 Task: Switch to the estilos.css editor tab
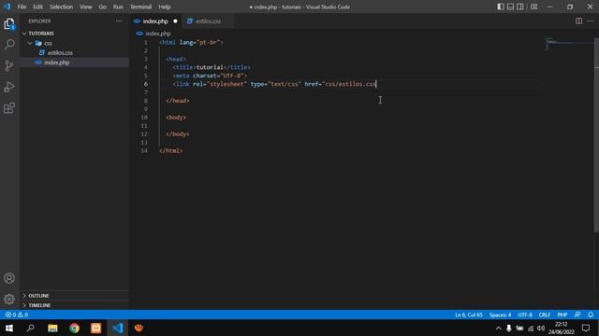208,21
